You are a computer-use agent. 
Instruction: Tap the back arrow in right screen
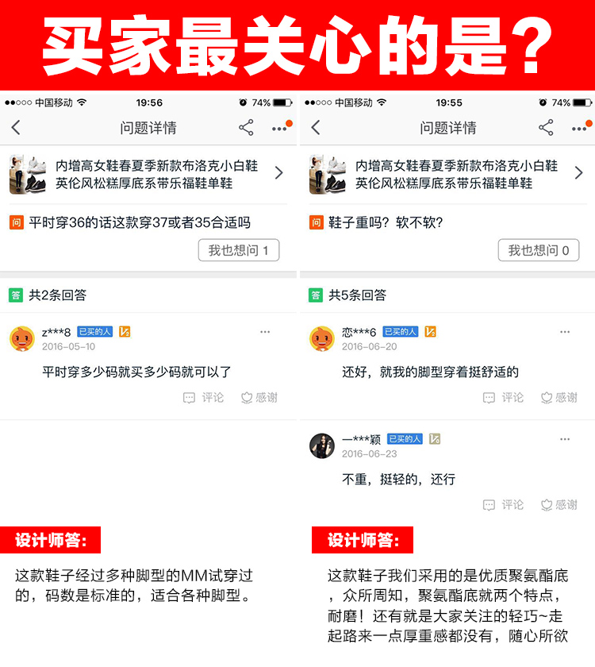316,128
